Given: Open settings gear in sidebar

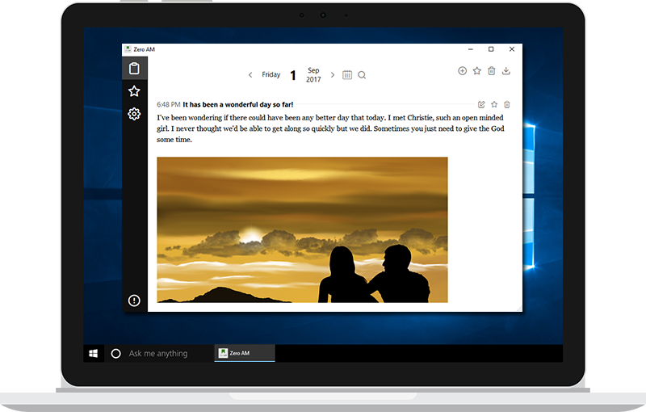Looking at the screenshot, I should [134, 114].
